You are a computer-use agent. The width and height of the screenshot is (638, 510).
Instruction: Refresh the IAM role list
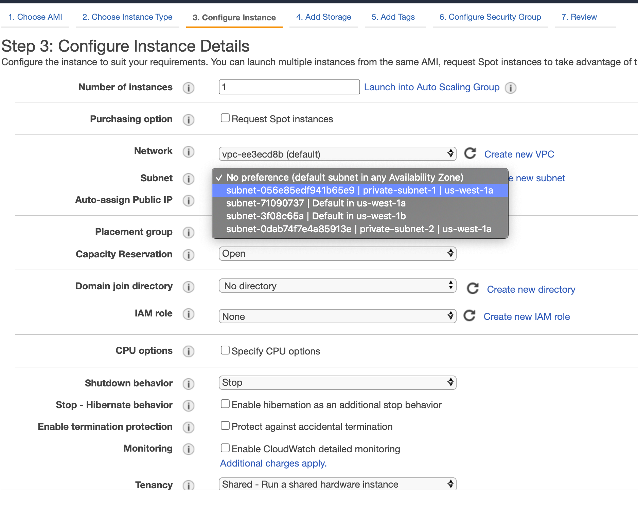point(469,316)
